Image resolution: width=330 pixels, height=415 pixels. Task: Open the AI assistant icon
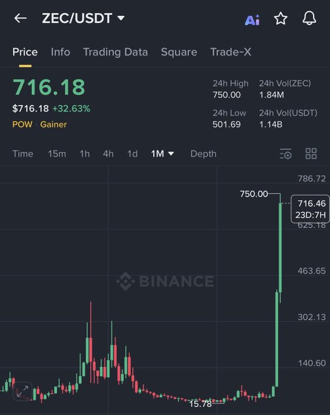pyautogui.click(x=252, y=20)
